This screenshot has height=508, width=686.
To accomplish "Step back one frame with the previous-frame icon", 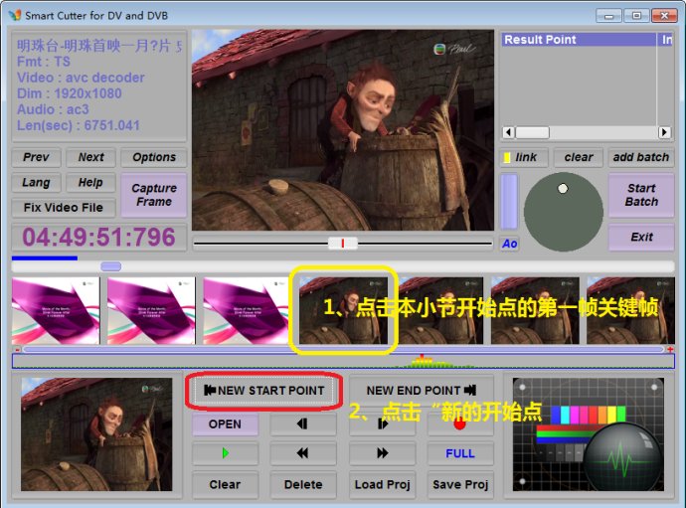I will click(303, 423).
